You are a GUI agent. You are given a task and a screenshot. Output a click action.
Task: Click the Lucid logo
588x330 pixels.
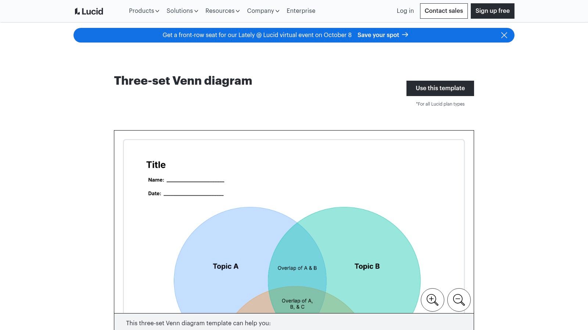point(89,11)
